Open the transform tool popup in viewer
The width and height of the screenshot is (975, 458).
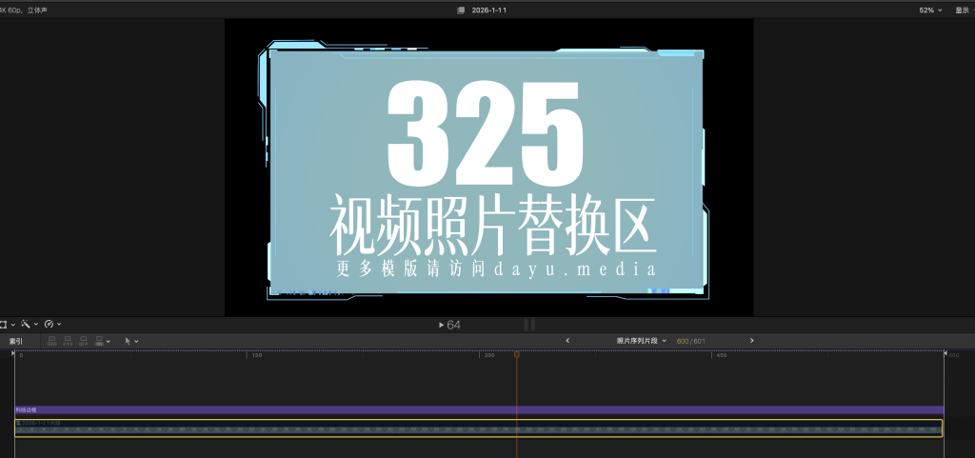[4, 324]
